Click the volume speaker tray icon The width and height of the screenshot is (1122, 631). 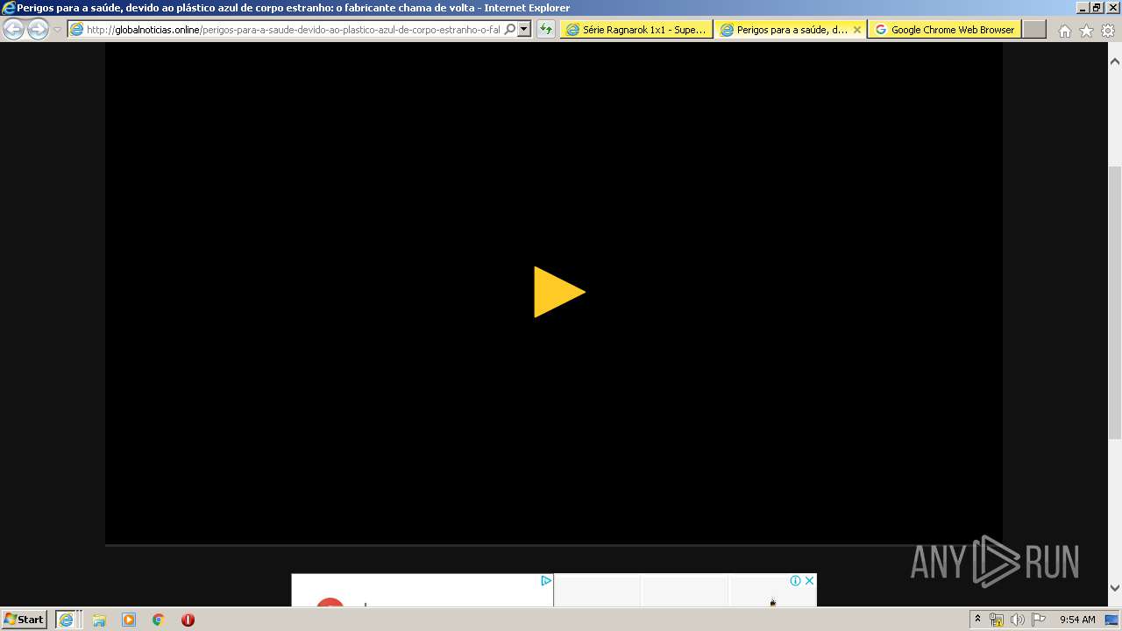click(x=1017, y=620)
